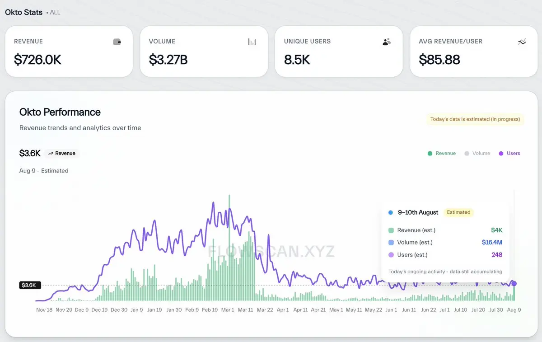This screenshot has width=542, height=342.
Task: Toggle the Users series in the legend
Action: (x=509, y=154)
